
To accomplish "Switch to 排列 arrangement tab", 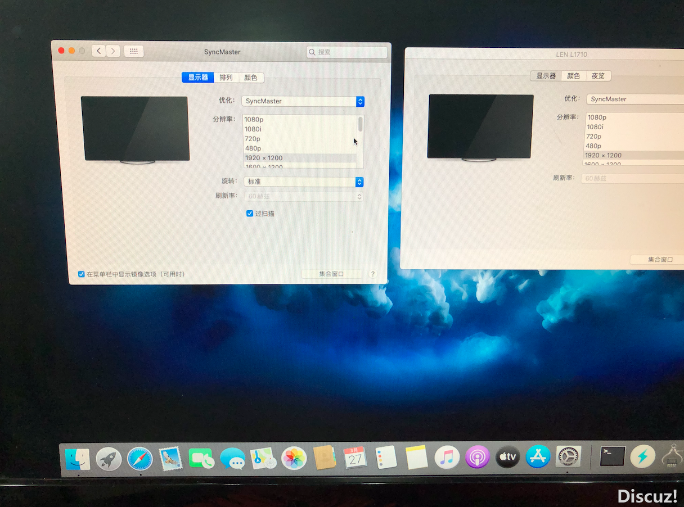I will [226, 78].
